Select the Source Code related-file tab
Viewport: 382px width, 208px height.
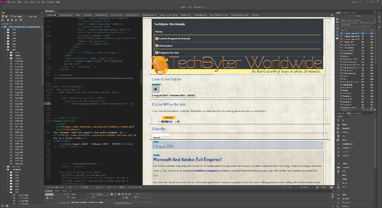pos(51,15)
